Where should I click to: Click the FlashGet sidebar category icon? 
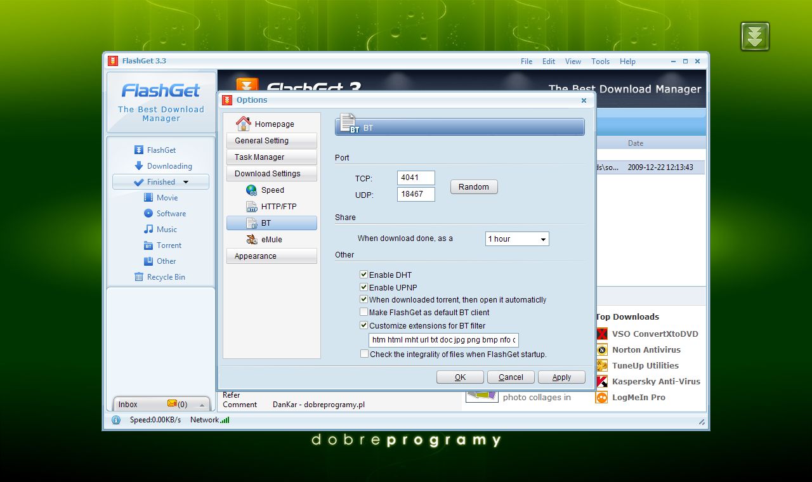[x=139, y=150]
